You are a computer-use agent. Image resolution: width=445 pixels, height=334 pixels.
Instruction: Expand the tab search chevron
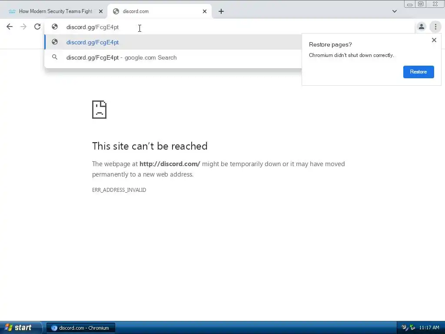tap(394, 11)
